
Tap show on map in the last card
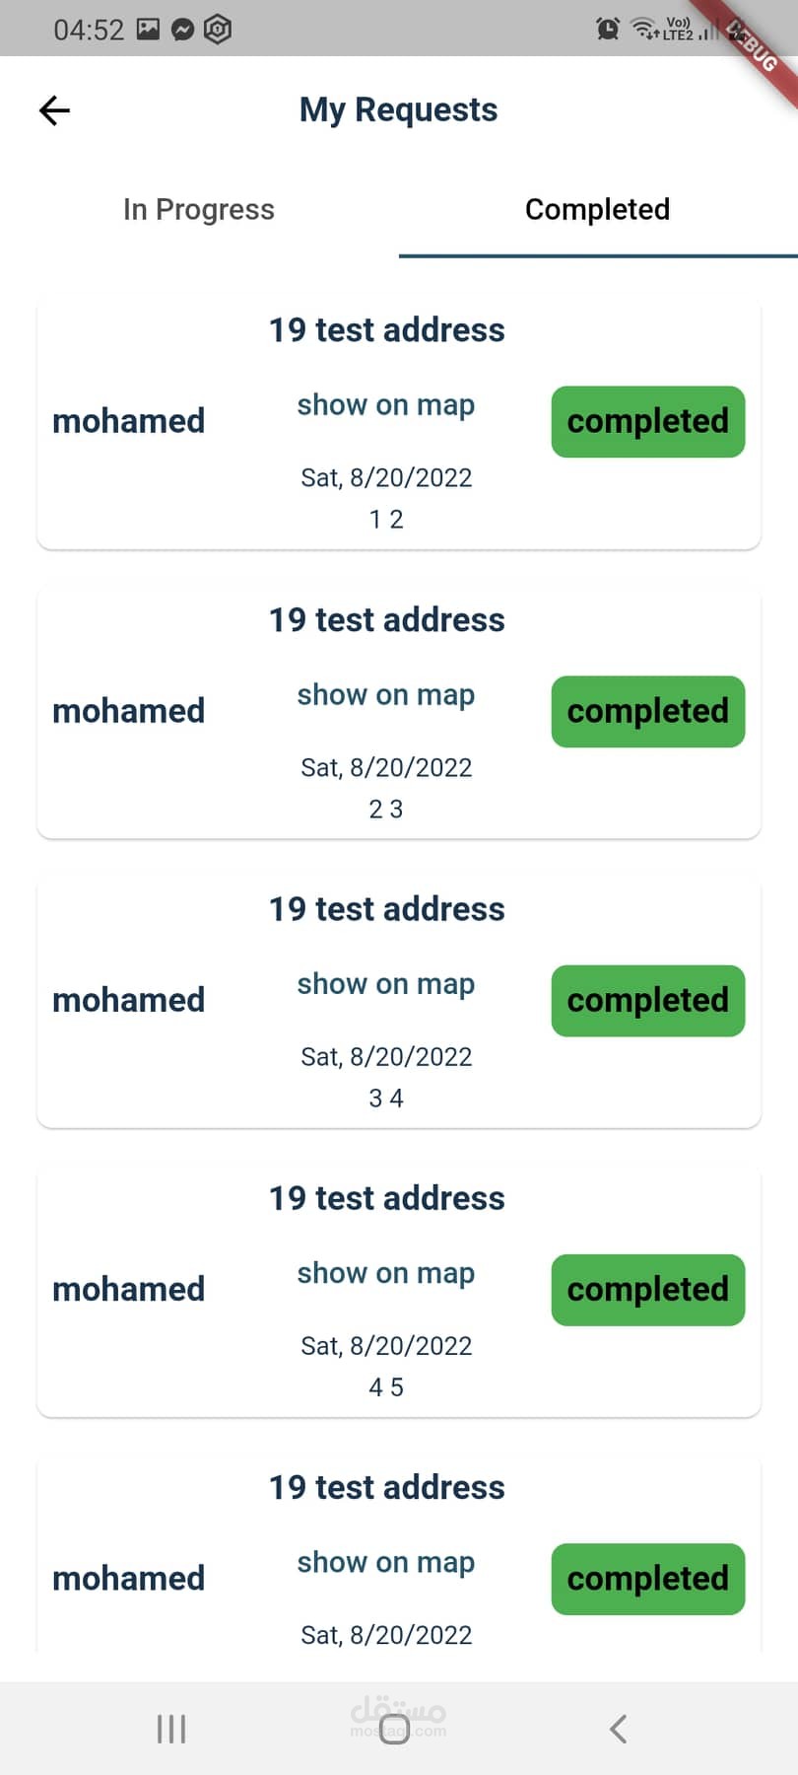click(x=386, y=1562)
